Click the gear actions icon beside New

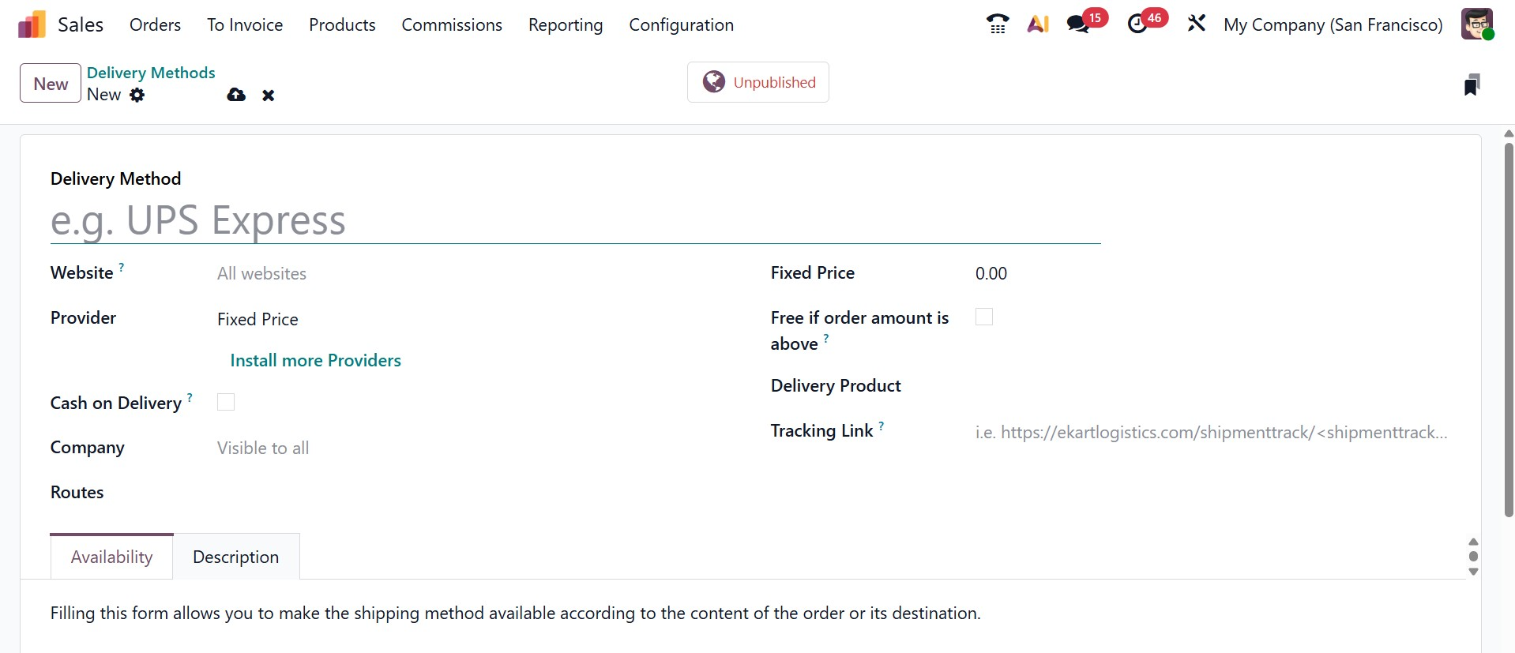137,96
